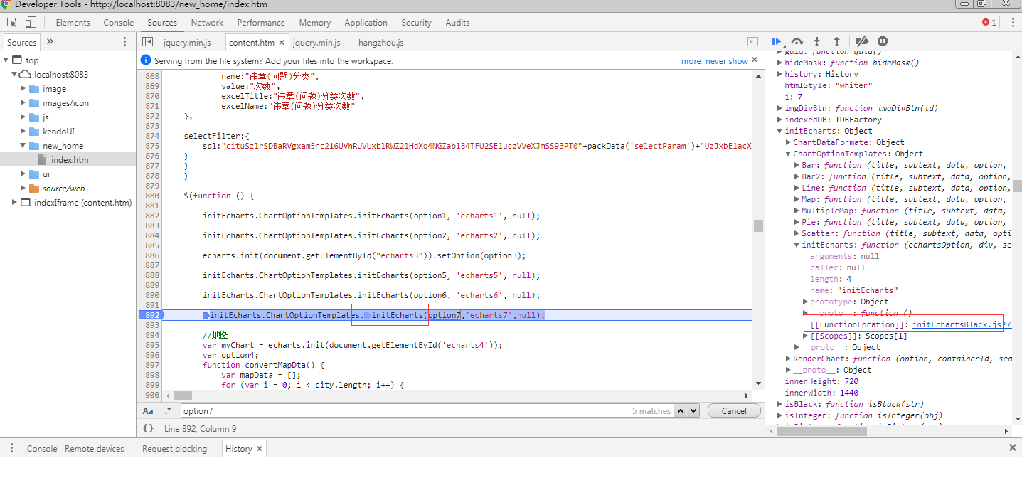Screen dimensions: 1022x483
Task: Collapse the new_home folder
Action: pos(23,146)
